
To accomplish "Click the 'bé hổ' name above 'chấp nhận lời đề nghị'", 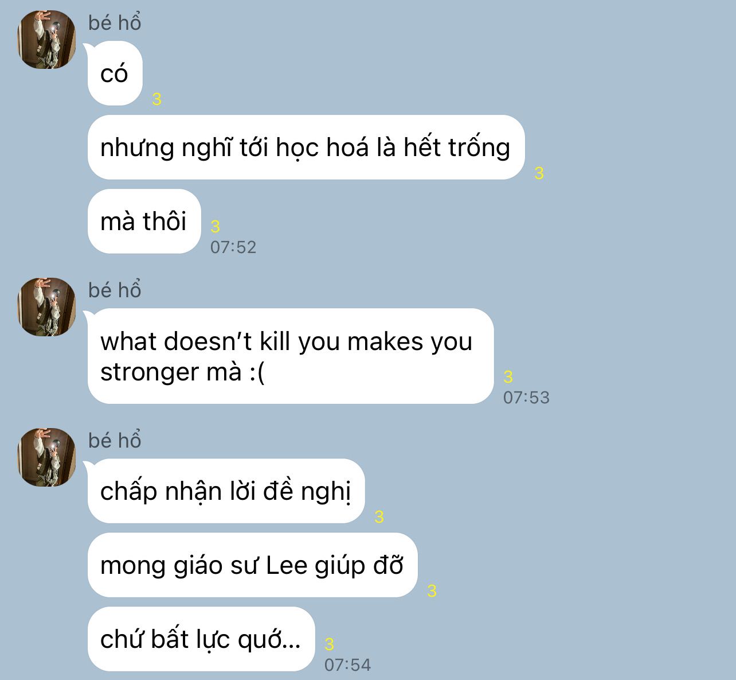I will coord(115,440).
